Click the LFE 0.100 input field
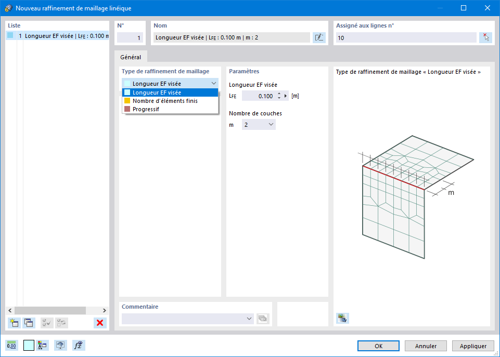Screen dimensions: 500x357 point(259,96)
